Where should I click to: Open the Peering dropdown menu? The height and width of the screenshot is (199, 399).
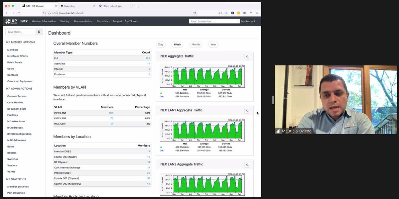[66, 21]
